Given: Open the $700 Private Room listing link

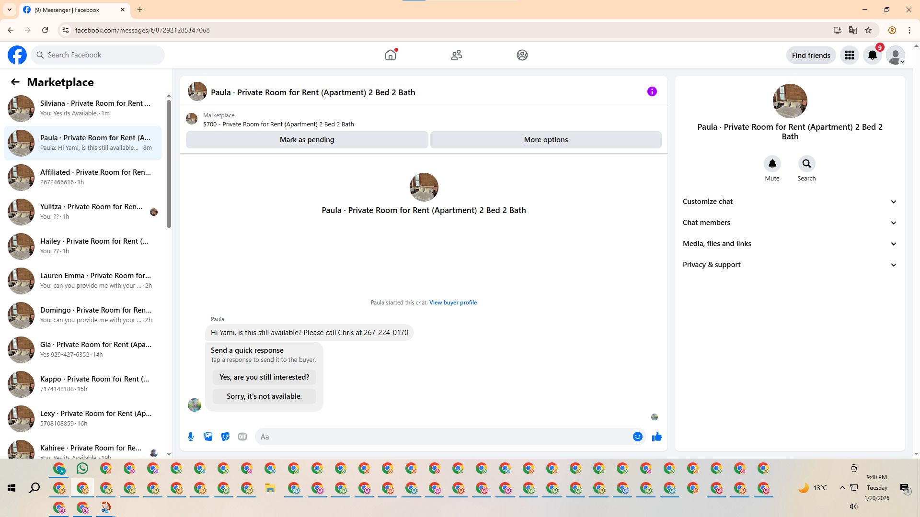Looking at the screenshot, I should [x=278, y=124].
